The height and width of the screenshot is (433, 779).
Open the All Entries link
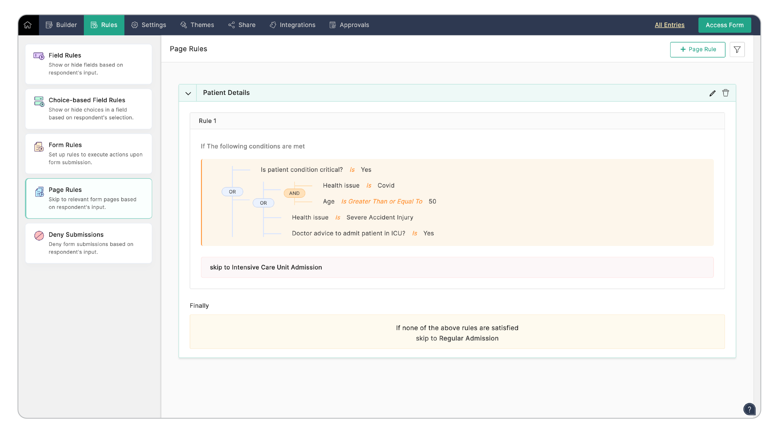point(669,25)
